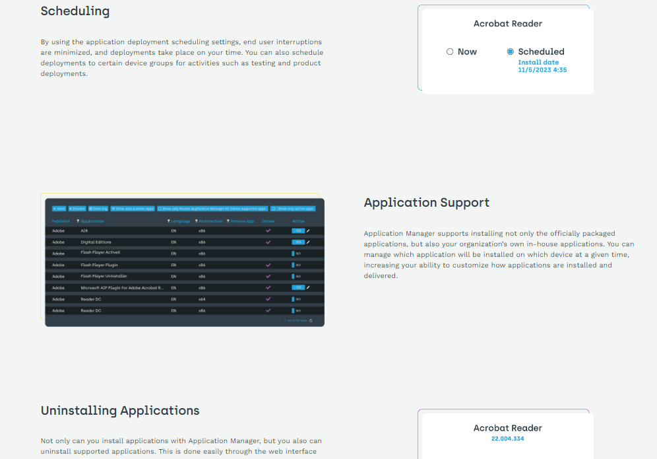Enable Show only active apps filter
The image size is (657, 459).
(x=294, y=207)
